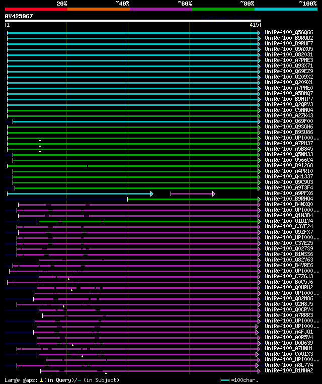
Task: Choose the UniRef100_C5NNQ4 hit label
Action: [x=289, y=110]
